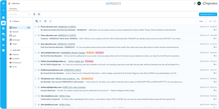219x109 pixels.
Task: Star the John.doe@wendys.com email
Action: (39, 53)
